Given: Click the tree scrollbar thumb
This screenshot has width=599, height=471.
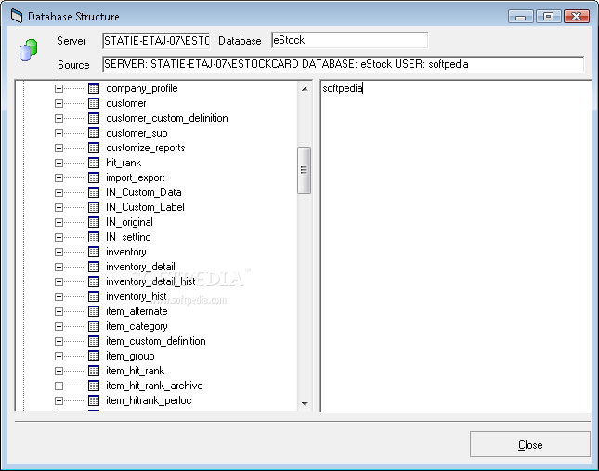Looking at the screenshot, I should tap(304, 170).
